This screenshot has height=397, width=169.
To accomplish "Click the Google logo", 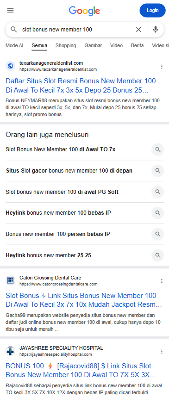I will tap(84, 11).
